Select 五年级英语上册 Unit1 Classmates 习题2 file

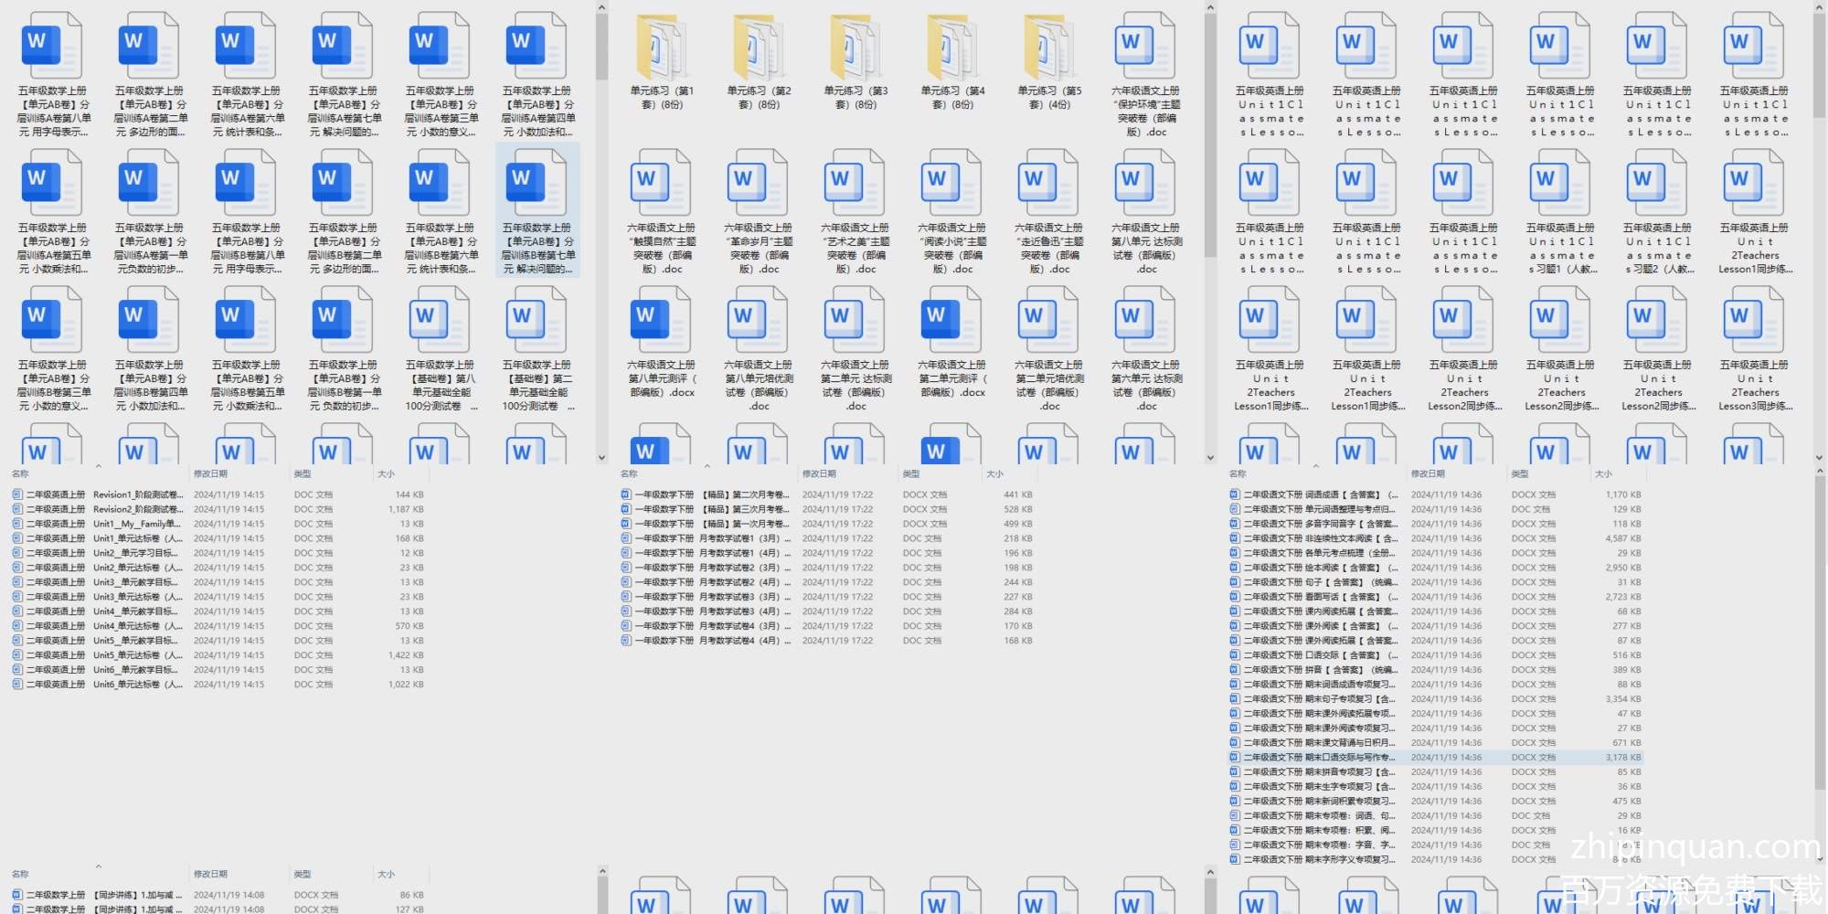[1657, 185]
